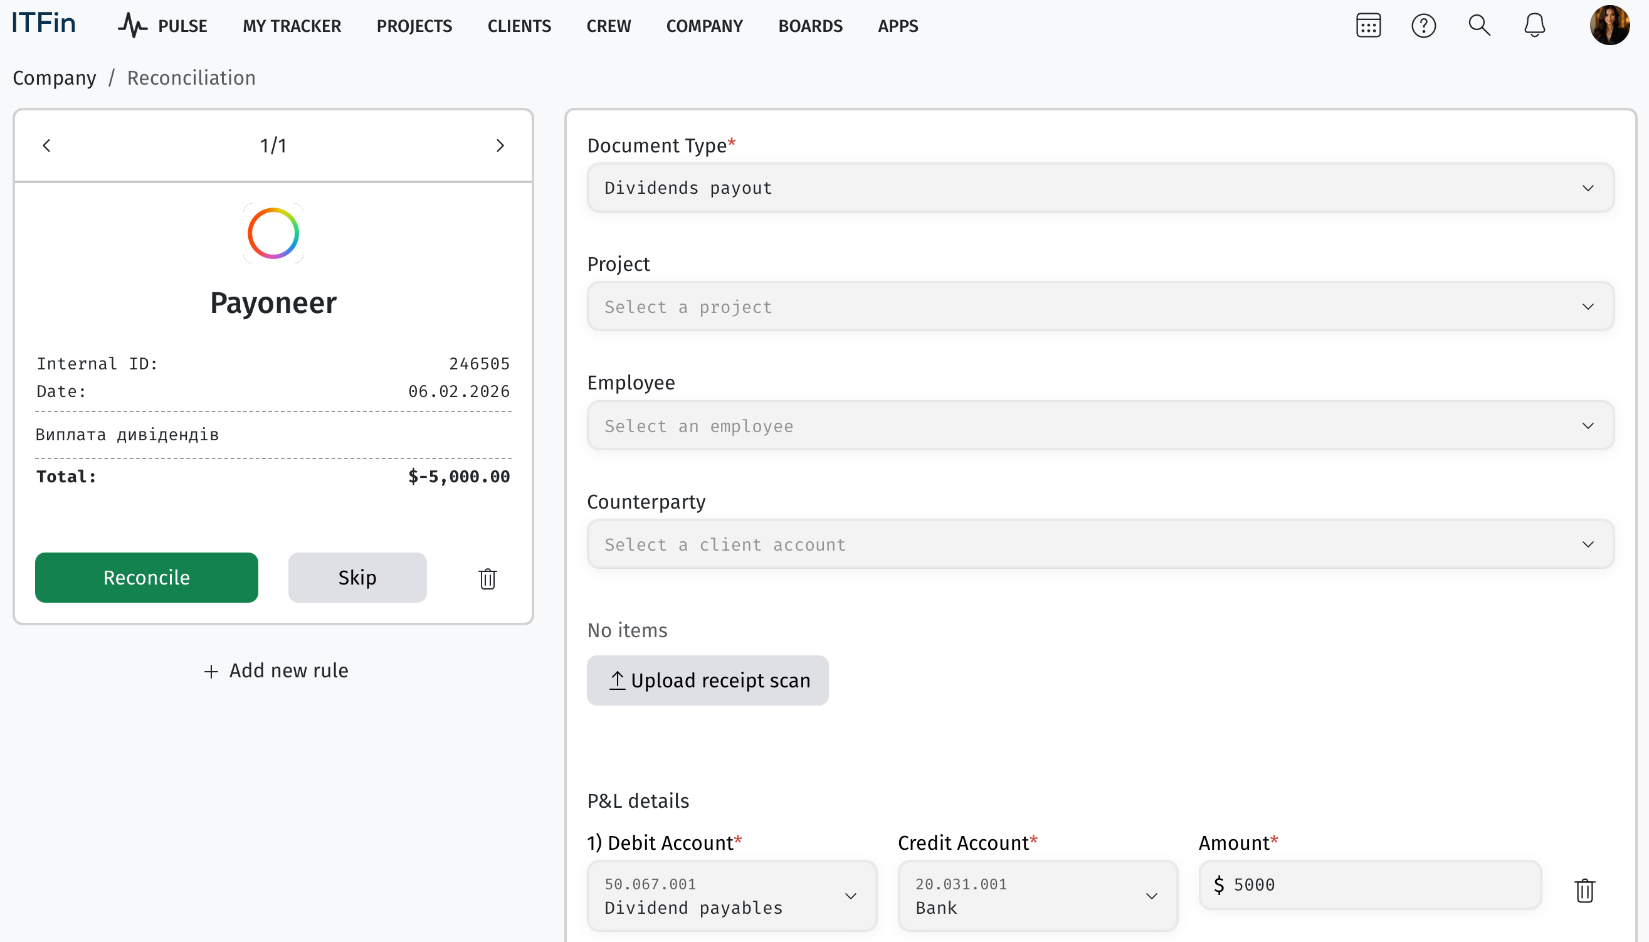Expand the Document Type dropdown
Viewport: 1649px width, 942px height.
pyautogui.click(x=1100, y=188)
